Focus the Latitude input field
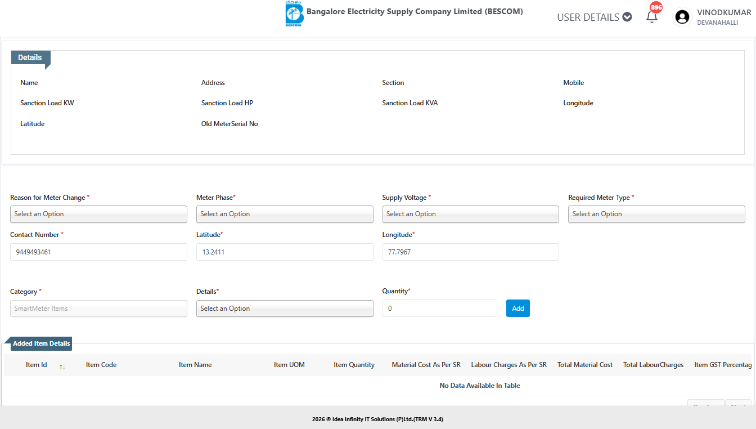Screen dimensions: 756x429 [285, 252]
